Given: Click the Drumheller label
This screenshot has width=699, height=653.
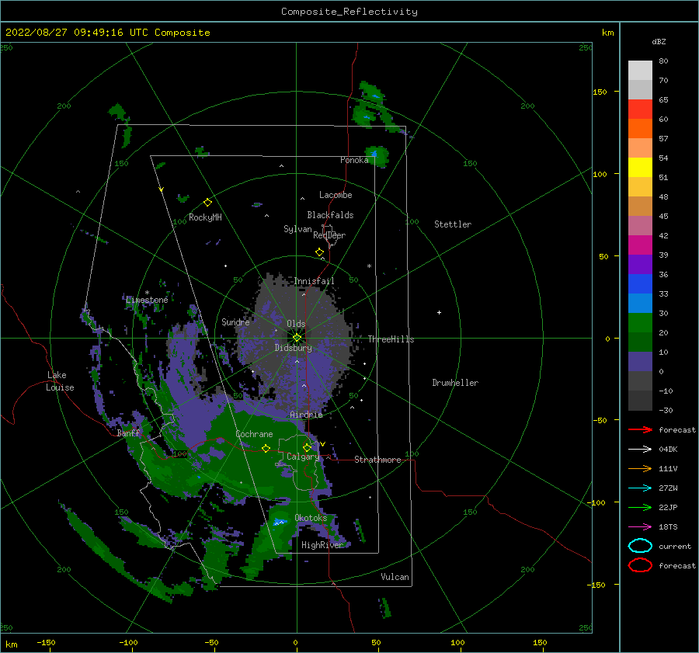Looking at the screenshot, I should point(455,383).
